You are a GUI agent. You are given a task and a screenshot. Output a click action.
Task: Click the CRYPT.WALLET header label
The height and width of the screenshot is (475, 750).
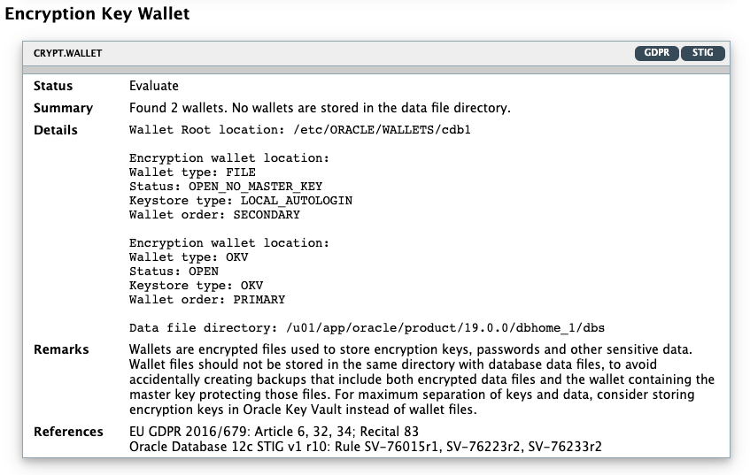point(68,53)
